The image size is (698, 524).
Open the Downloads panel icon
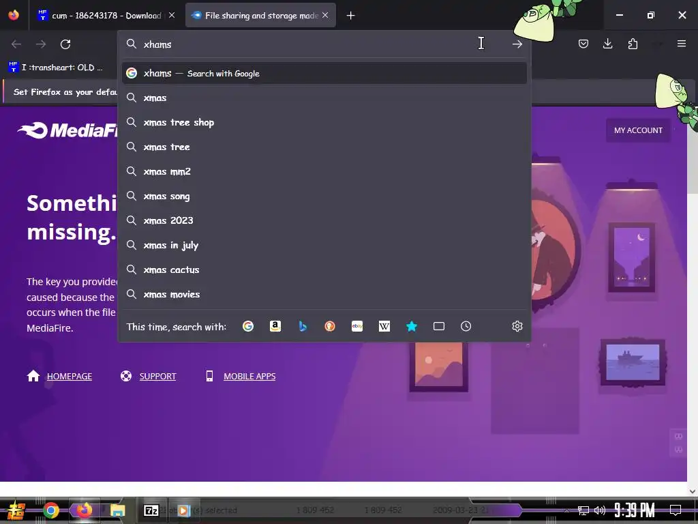click(607, 44)
